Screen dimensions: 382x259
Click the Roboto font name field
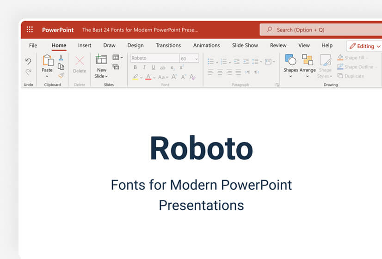[x=155, y=58]
